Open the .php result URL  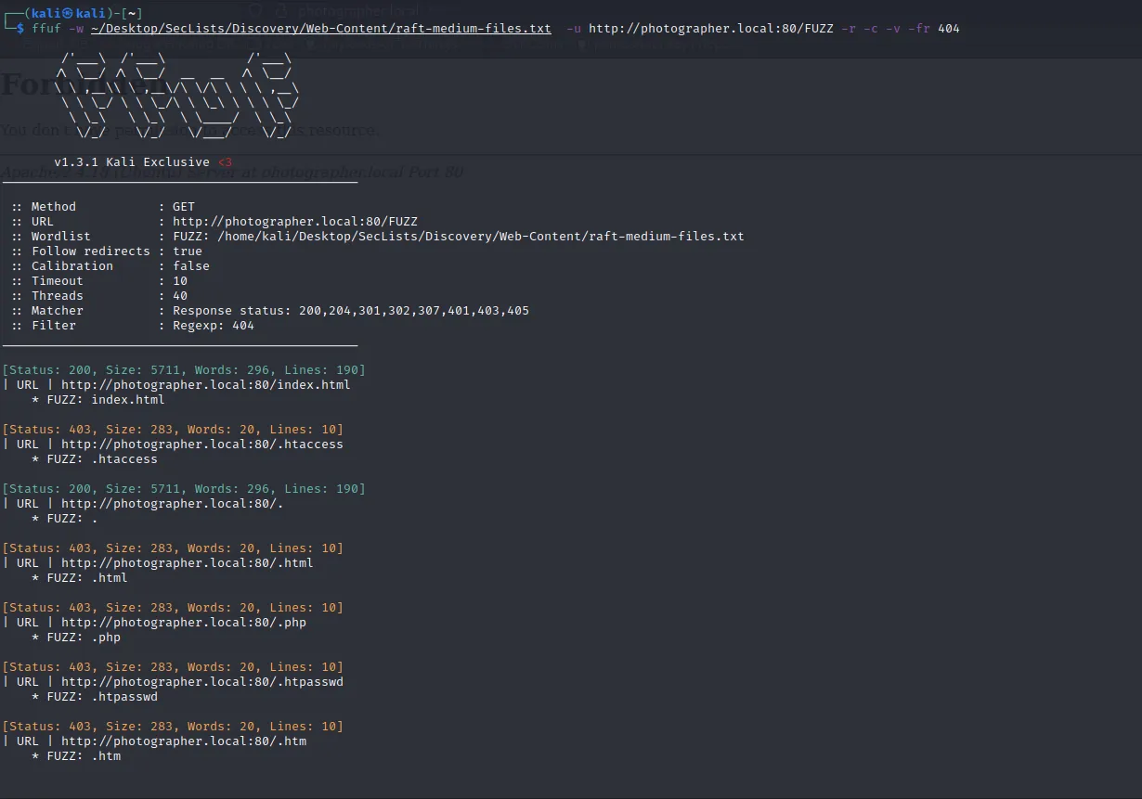[x=183, y=623]
